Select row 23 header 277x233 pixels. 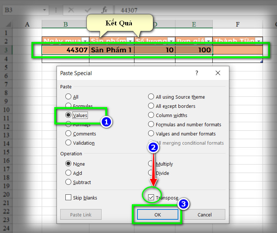(x=6, y=220)
